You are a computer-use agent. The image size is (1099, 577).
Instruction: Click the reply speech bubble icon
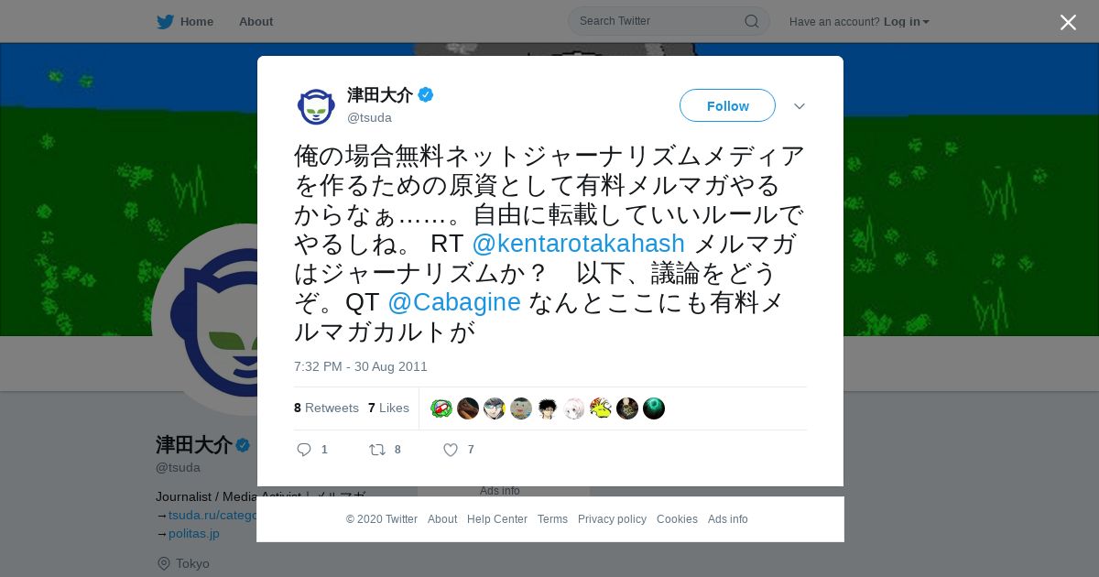304,450
